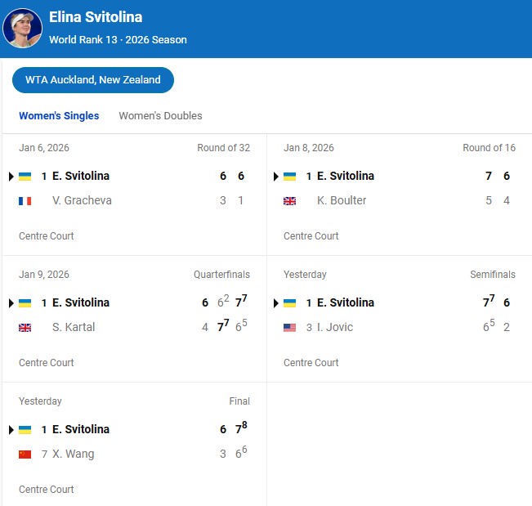Click winner arrow in the Quarterfinals match
The height and width of the screenshot is (506, 532).
11,303
